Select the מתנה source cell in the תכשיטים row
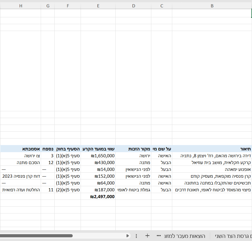The width and height of the screenshot is (252, 241). pyautogui.click(x=133, y=183)
